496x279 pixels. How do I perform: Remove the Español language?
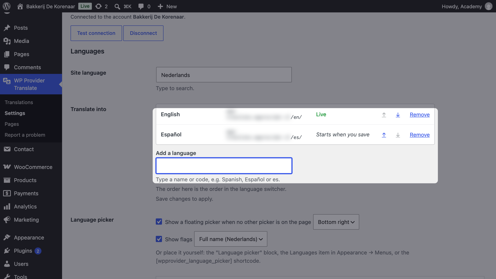click(x=420, y=135)
